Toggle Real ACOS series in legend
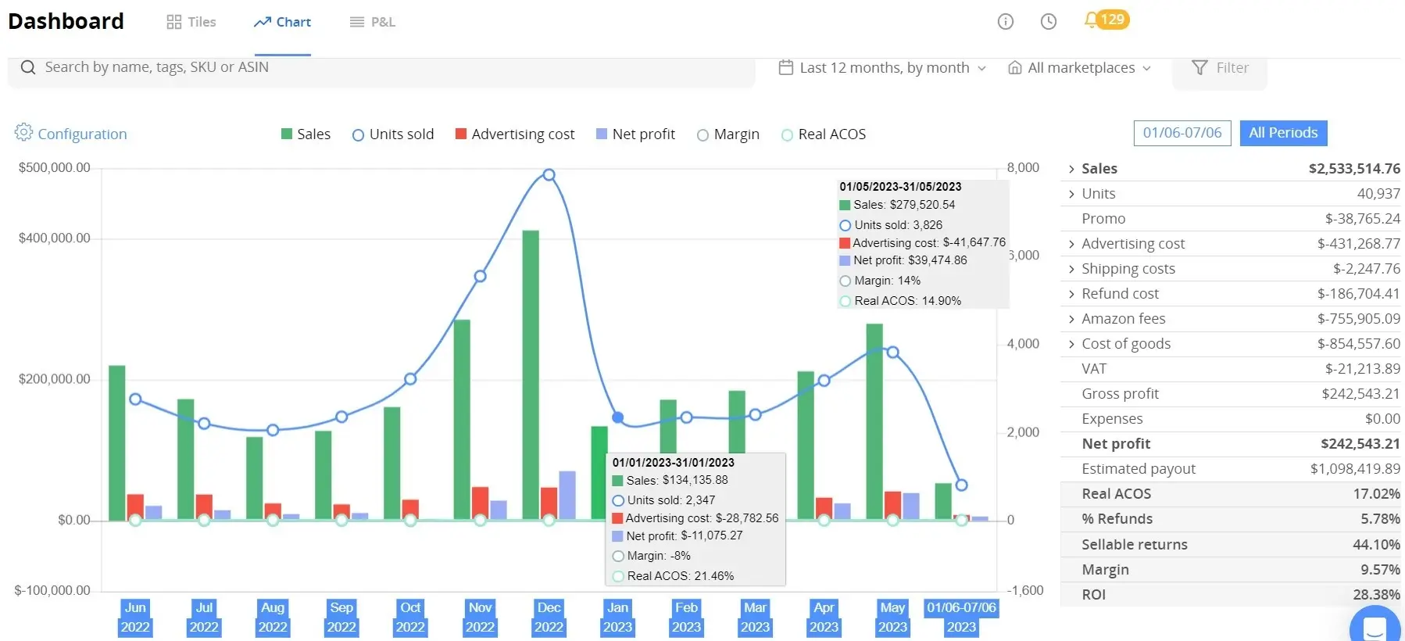1405x641 pixels. [824, 134]
